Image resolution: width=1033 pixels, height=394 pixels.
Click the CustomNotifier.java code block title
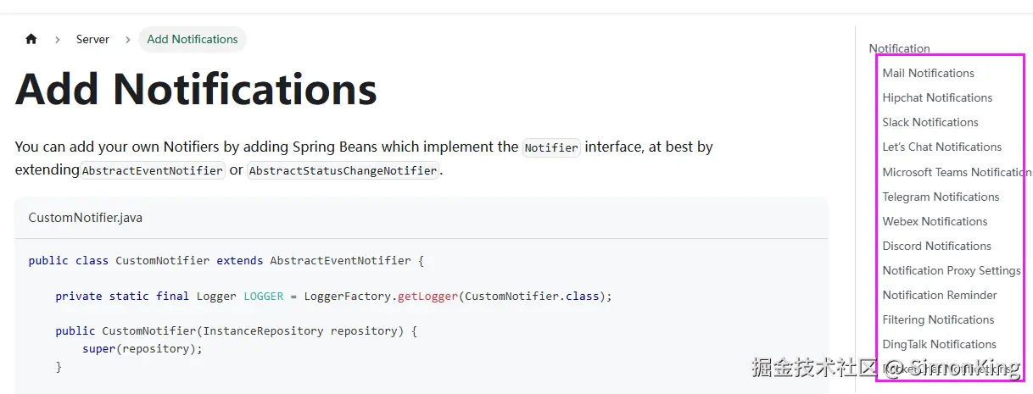point(86,218)
